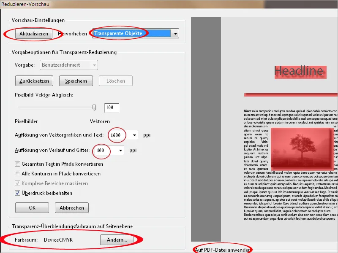Click the OK button
The image size is (338, 253).
(32, 207)
